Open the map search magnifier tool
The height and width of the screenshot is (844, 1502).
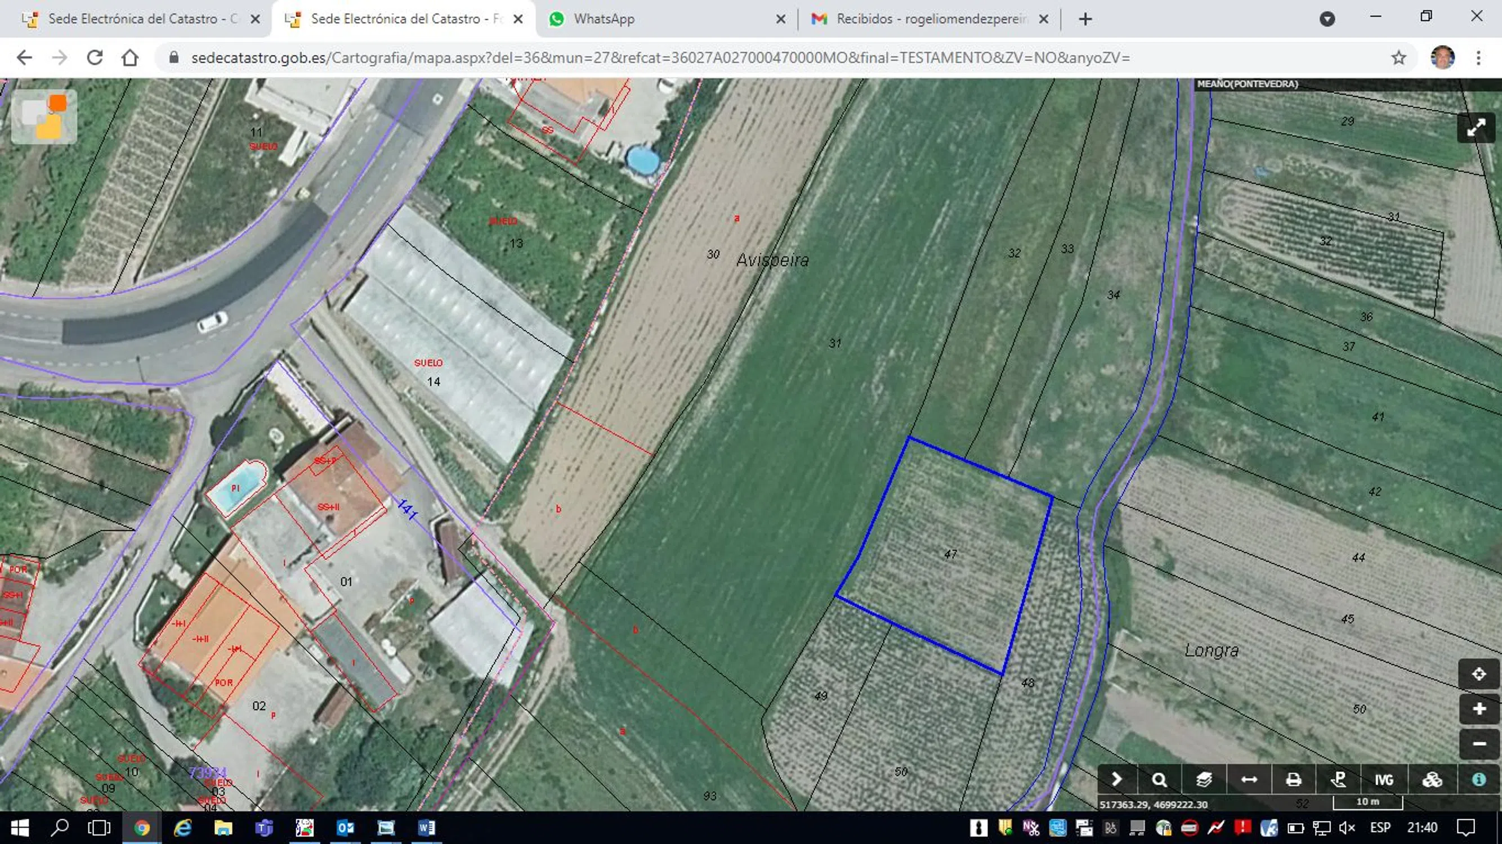tap(1160, 780)
